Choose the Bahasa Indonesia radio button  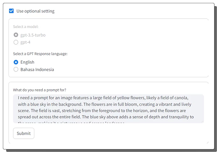click(16, 69)
